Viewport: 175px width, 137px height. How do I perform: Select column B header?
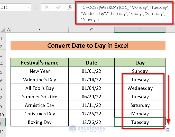tap(39, 30)
